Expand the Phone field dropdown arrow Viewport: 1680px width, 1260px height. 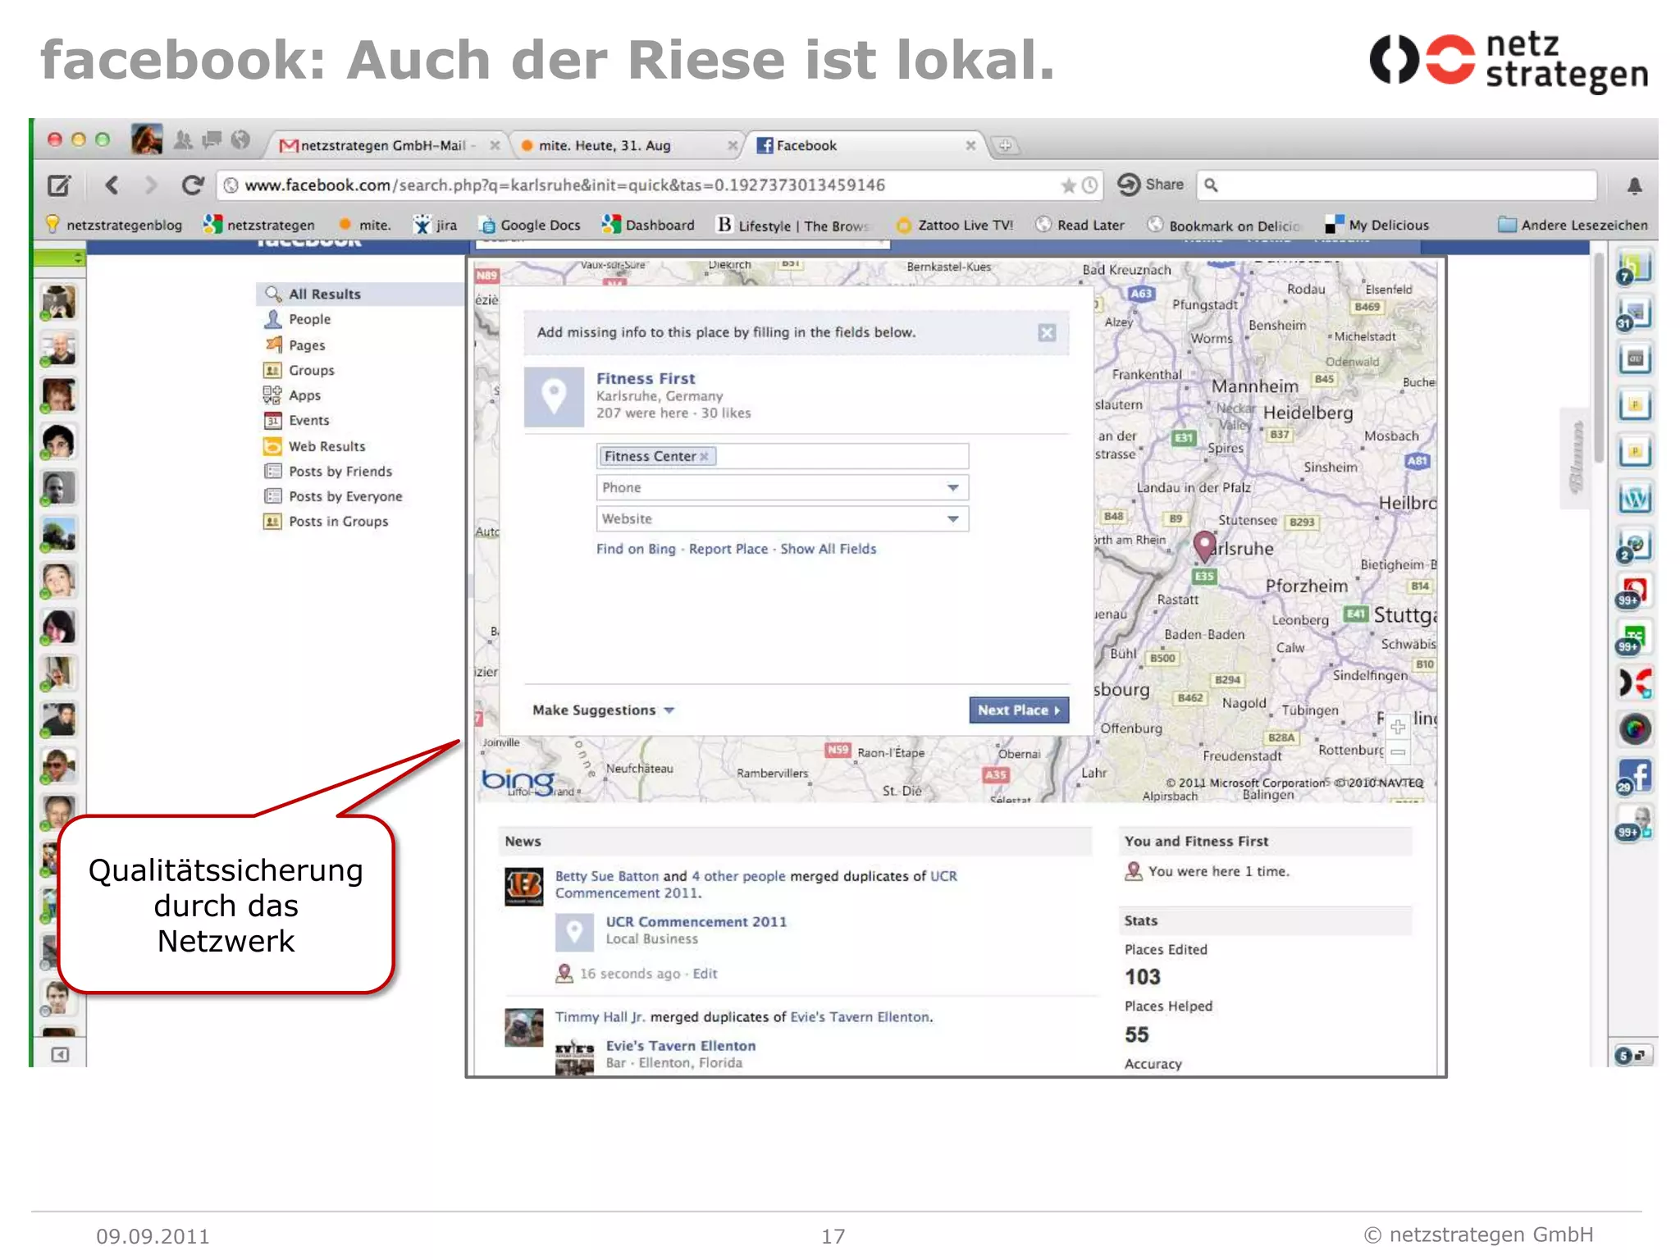(x=952, y=488)
